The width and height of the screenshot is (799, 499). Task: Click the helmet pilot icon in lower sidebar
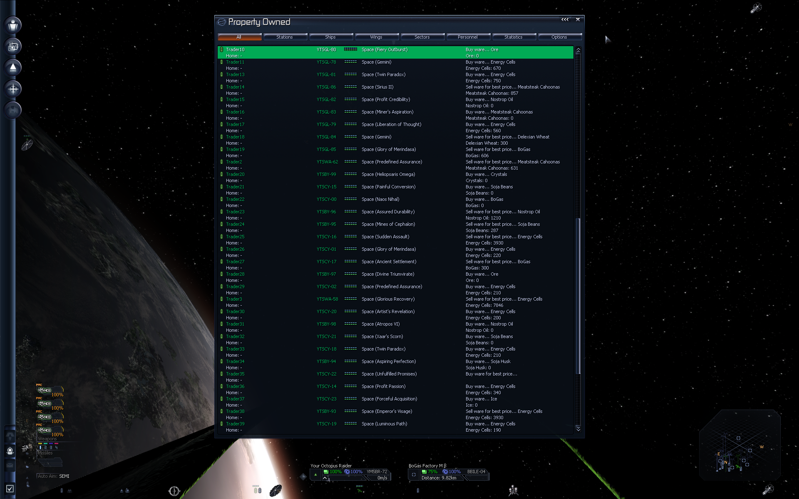[10, 451]
